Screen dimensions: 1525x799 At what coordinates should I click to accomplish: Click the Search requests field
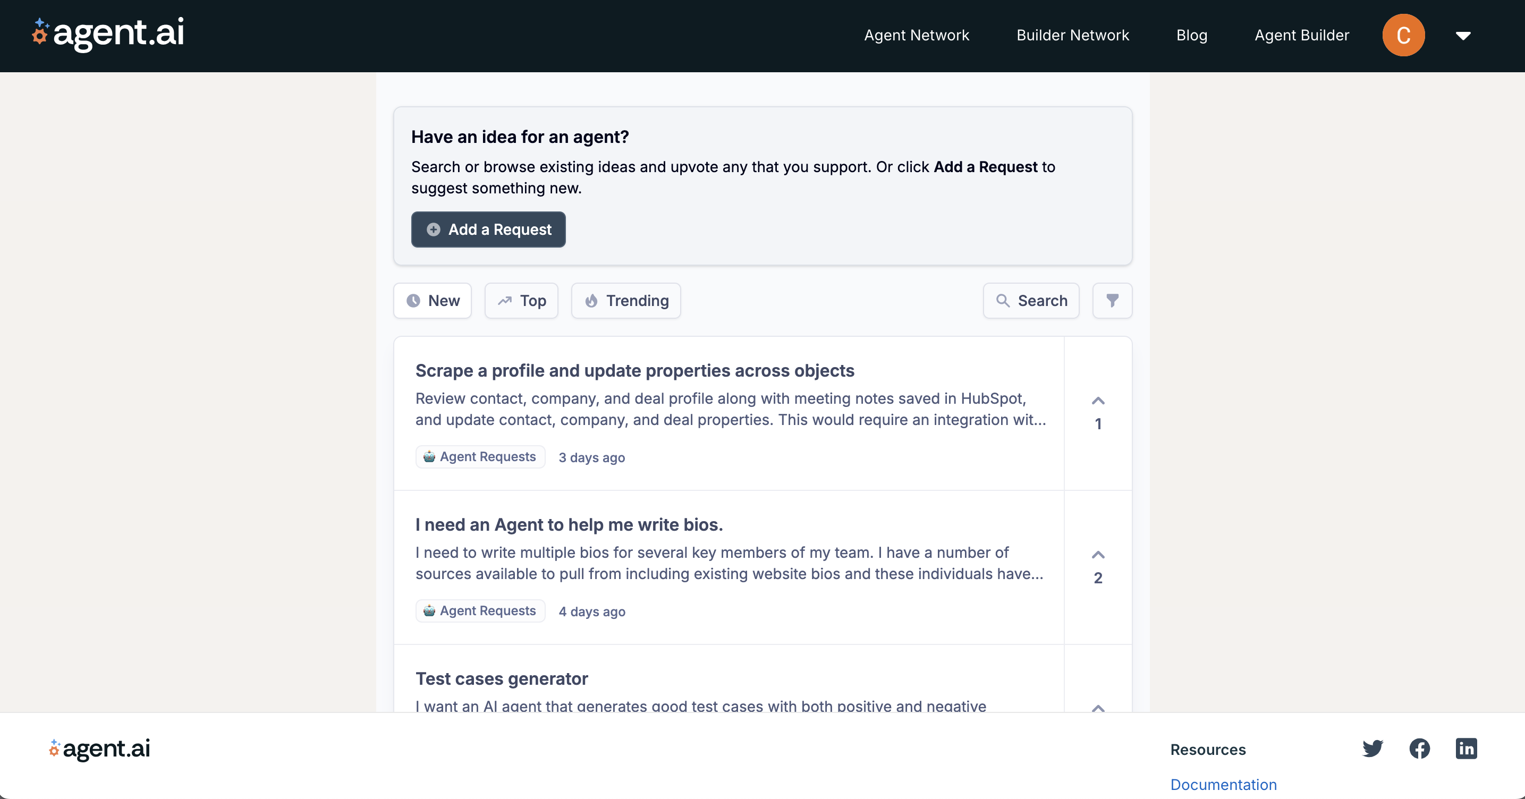(x=1031, y=301)
